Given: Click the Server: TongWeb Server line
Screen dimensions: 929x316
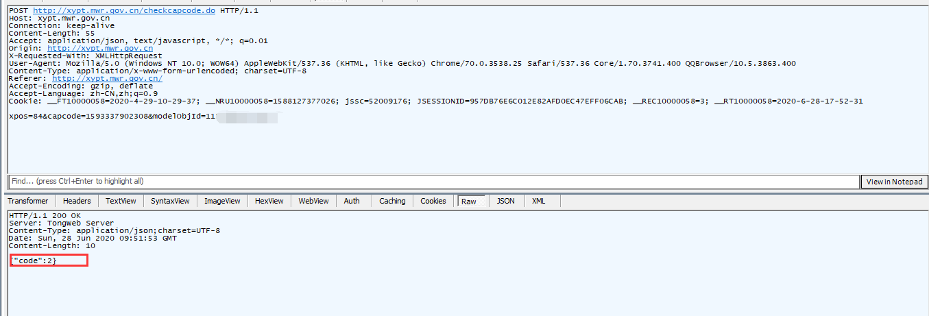Looking at the screenshot, I should 61,223.
